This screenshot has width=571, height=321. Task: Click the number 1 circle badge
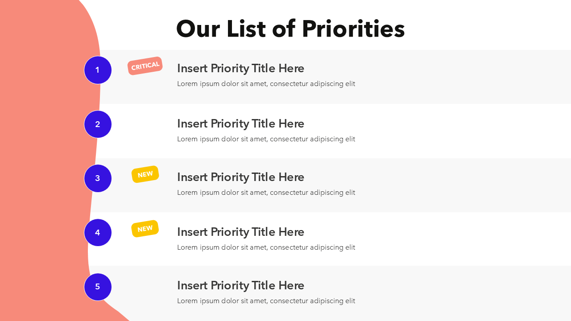click(x=98, y=70)
